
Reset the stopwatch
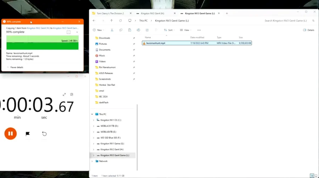click(x=44, y=134)
